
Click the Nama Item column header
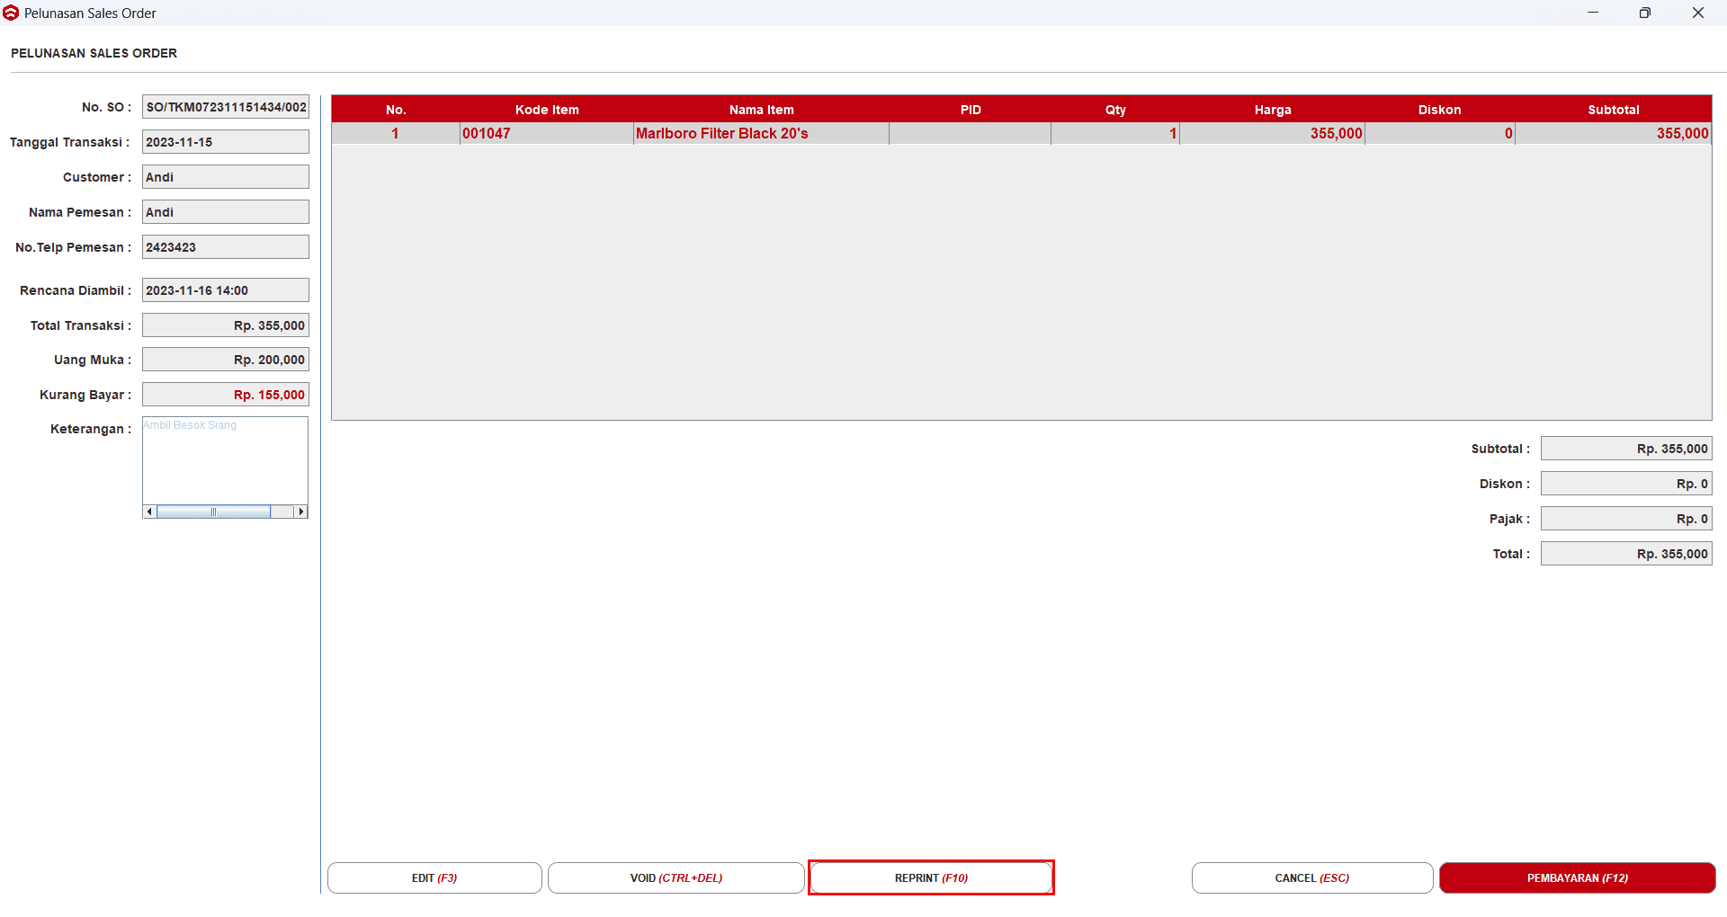point(762,110)
